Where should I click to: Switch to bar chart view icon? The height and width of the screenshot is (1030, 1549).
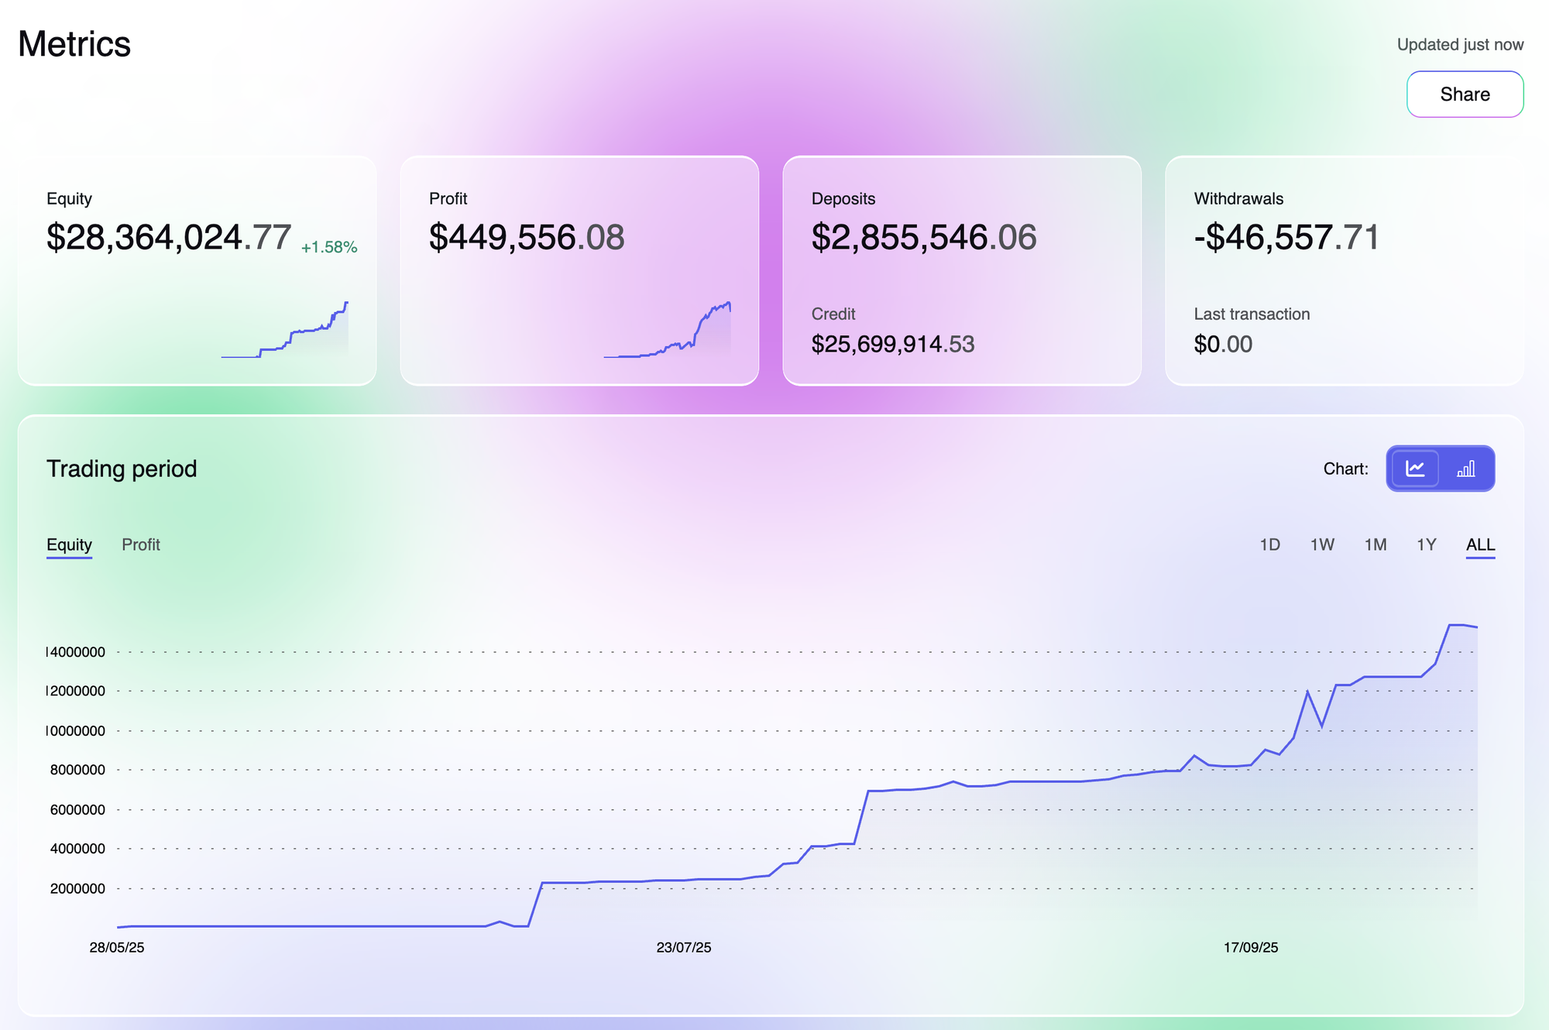click(x=1466, y=469)
